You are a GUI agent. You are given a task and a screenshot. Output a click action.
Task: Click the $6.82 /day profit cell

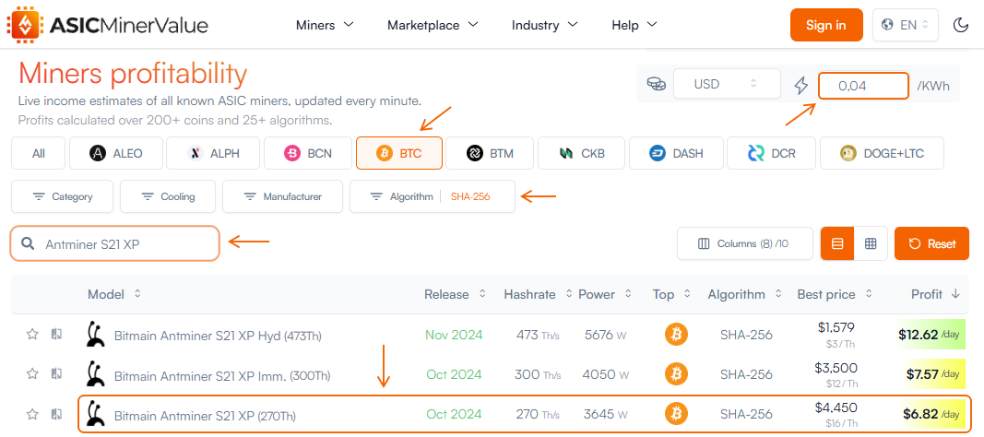coord(931,414)
